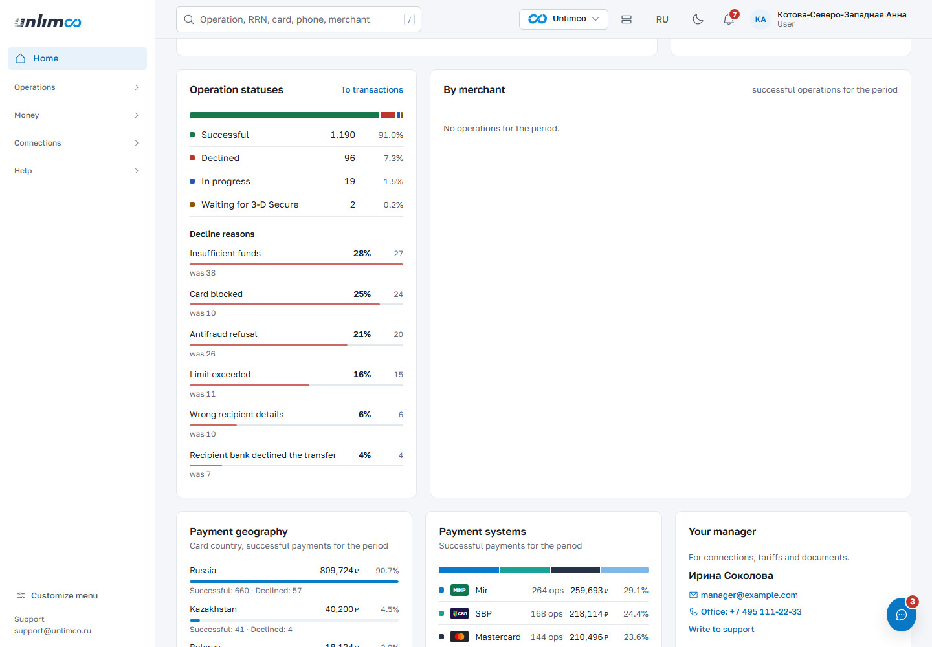Expand the Help menu section

pyautogui.click(x=77, y=171)
